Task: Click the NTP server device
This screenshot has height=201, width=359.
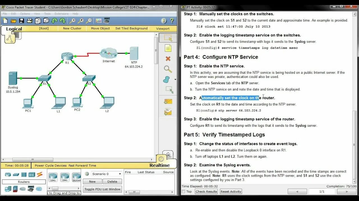Action: tap(134, 53)
